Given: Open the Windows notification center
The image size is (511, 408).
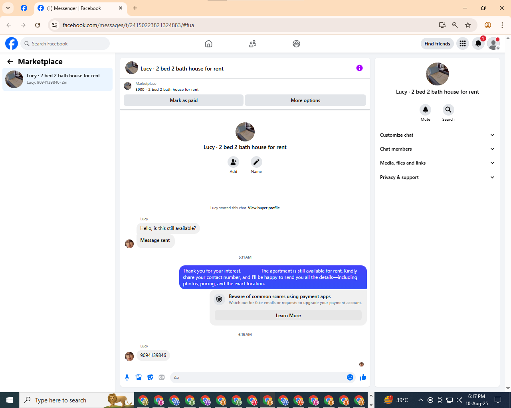Looking at the screenshot, I should (x=498, y=400).
